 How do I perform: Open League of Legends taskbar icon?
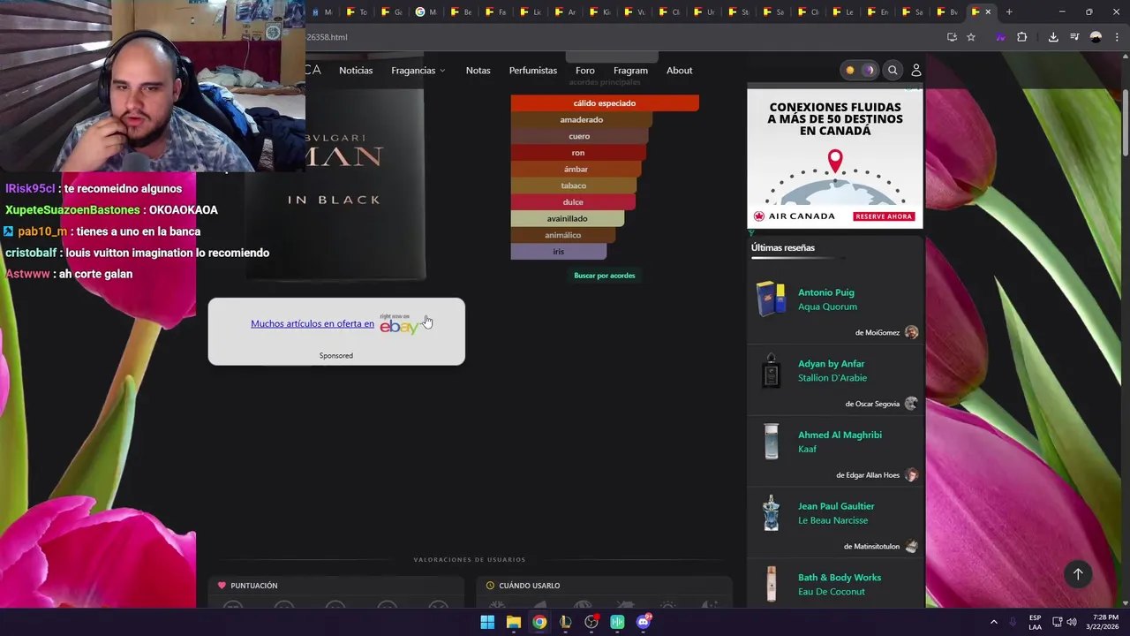click(565, 622)
